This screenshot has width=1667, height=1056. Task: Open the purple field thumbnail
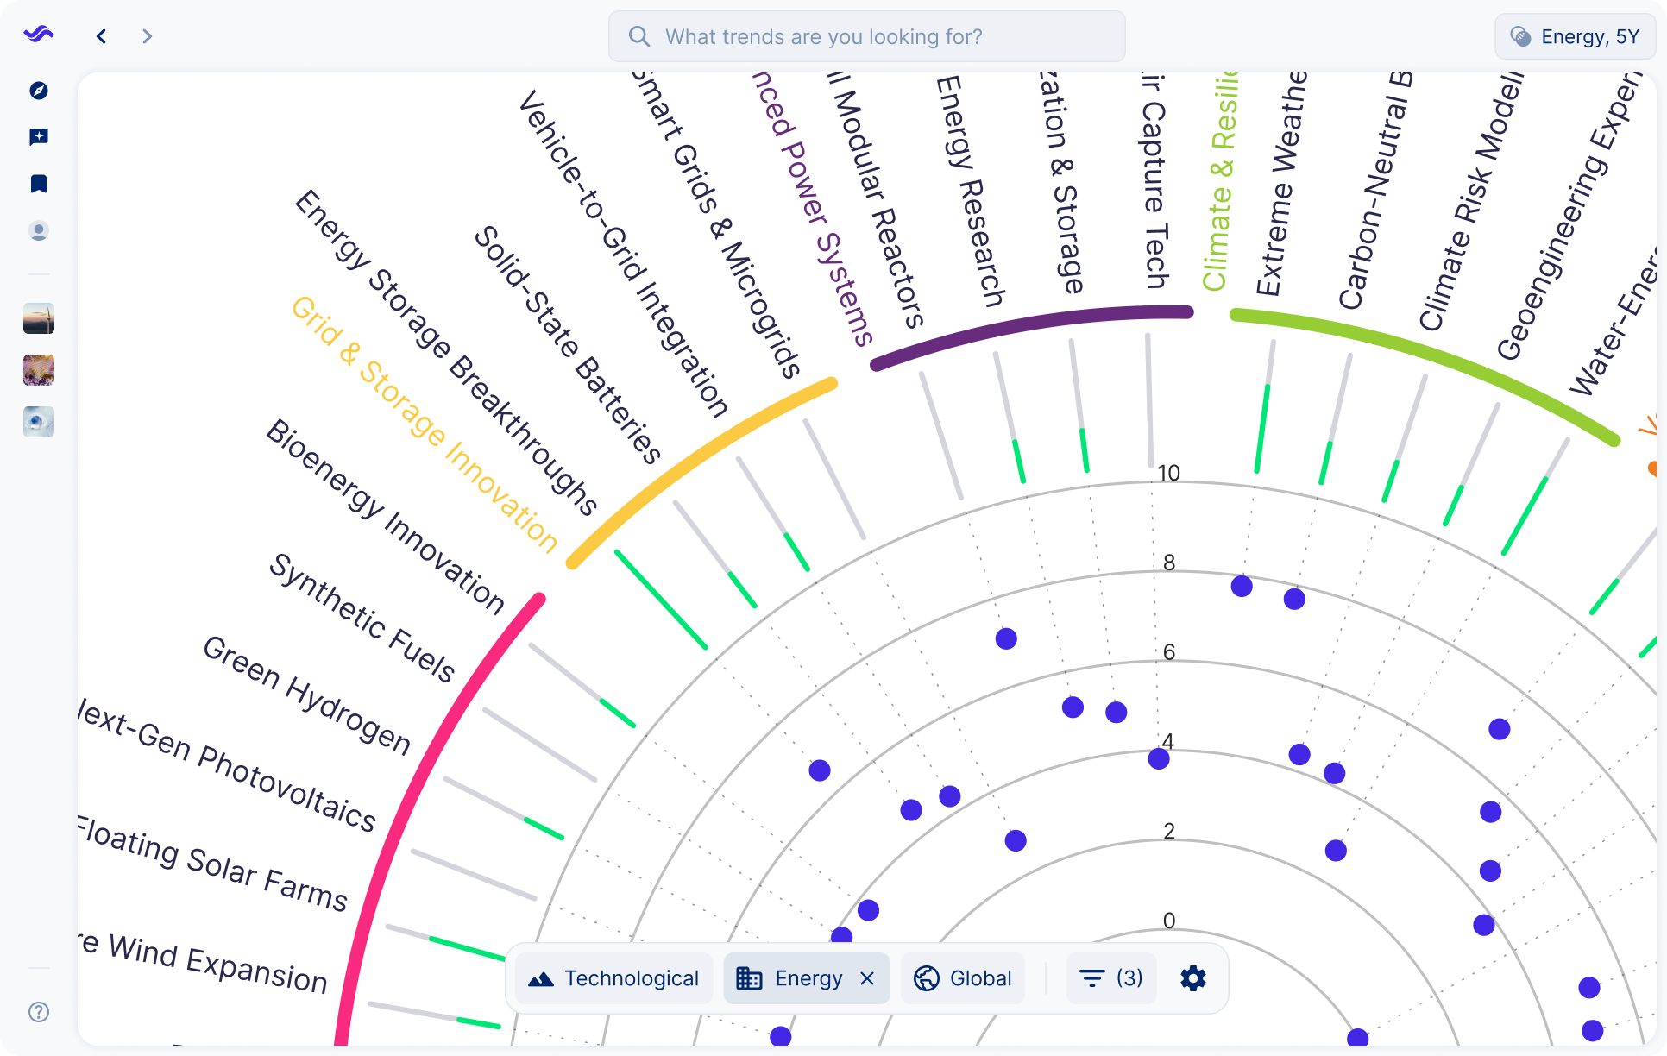click(x=39, y=370)
